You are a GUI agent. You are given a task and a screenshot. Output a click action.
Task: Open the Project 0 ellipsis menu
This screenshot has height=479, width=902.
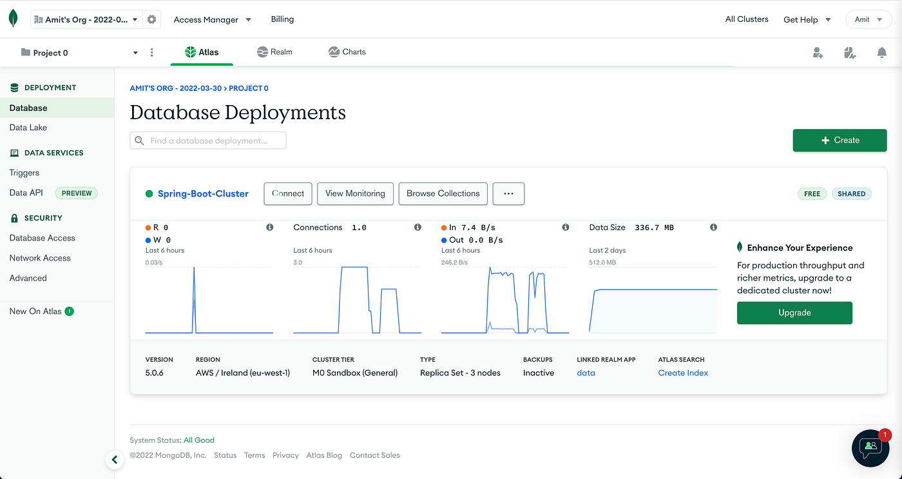(x=151, y=53)
